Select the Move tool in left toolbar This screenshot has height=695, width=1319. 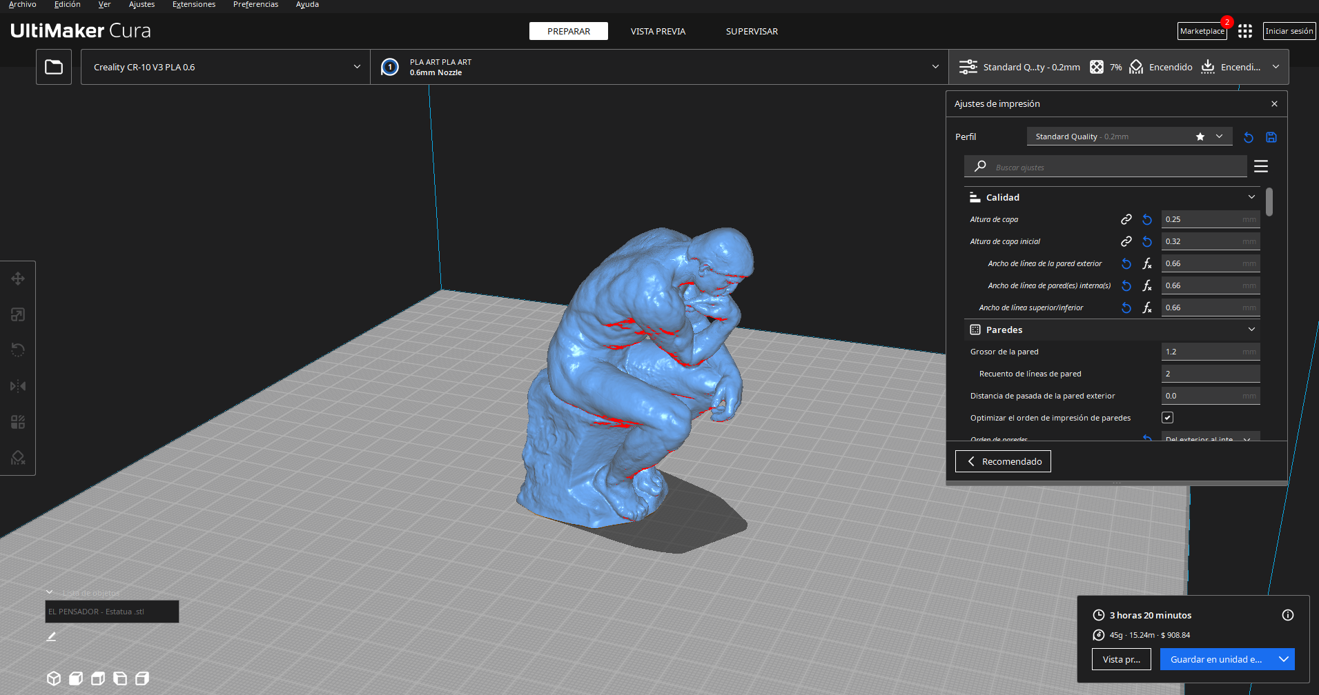[x=18, y=279]
